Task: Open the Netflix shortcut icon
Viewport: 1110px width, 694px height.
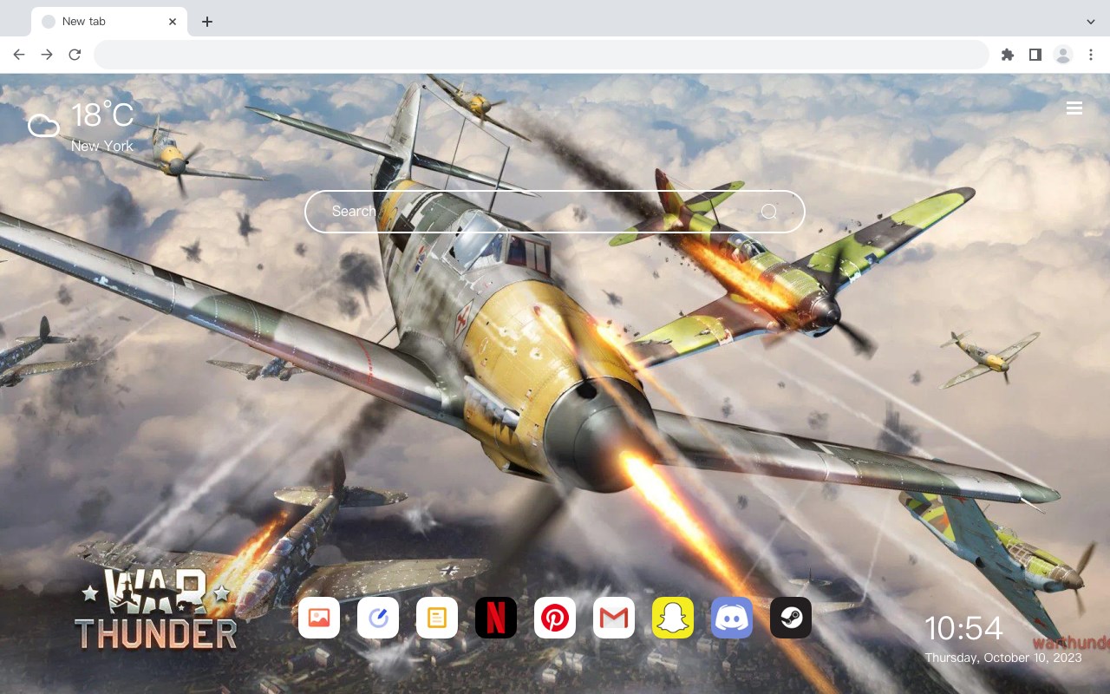Action: coord(496,618)
